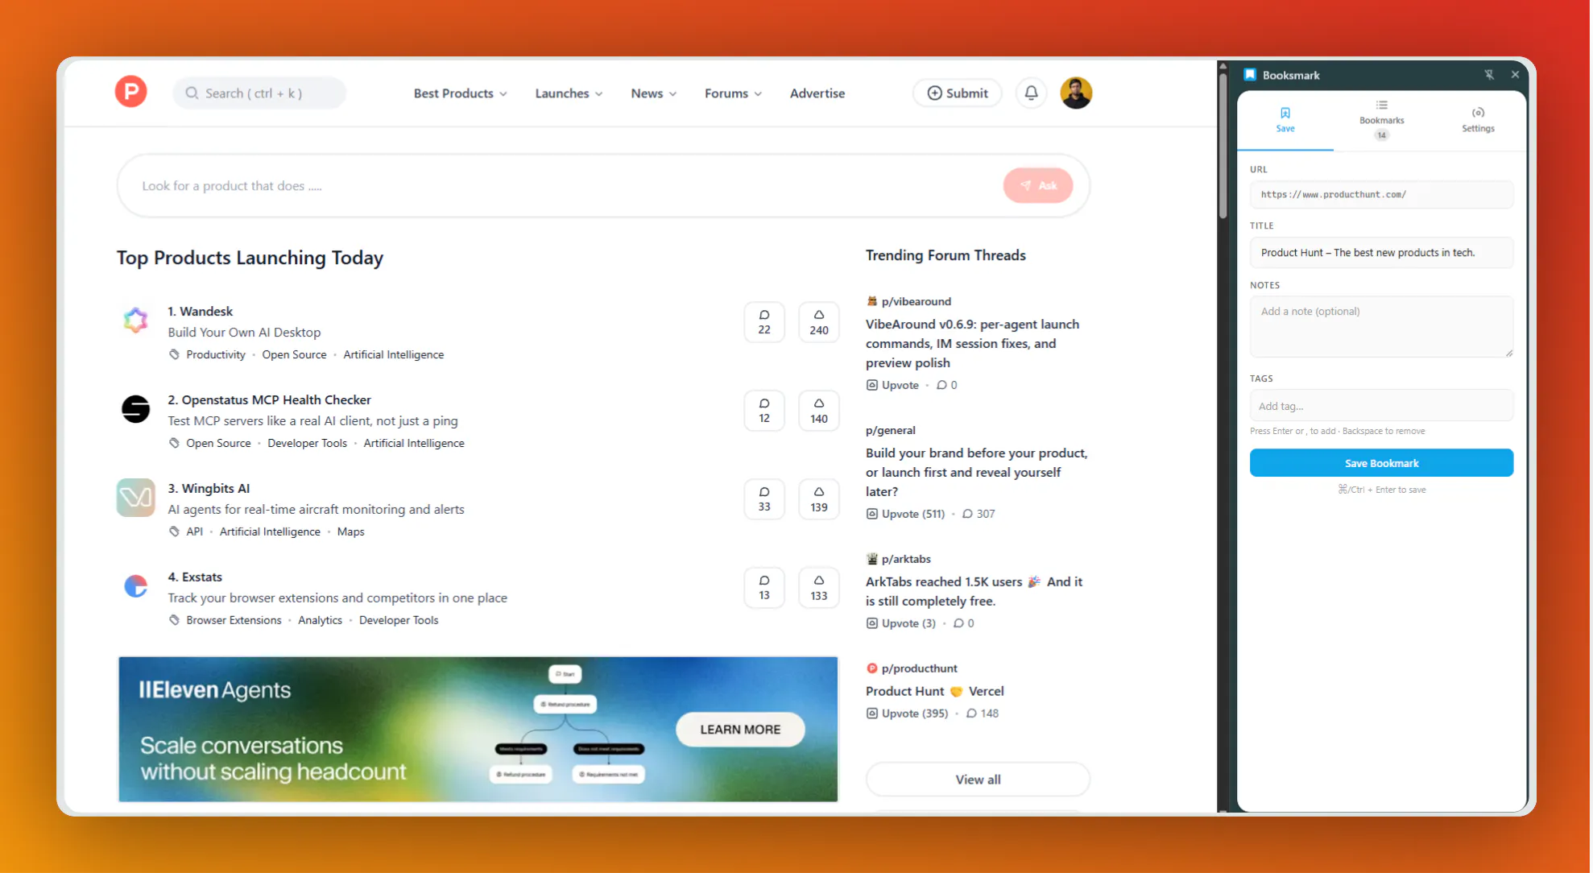Screen dimensions: 1593x873
Task: Click the View all threads button
Action: coord(978,780)
